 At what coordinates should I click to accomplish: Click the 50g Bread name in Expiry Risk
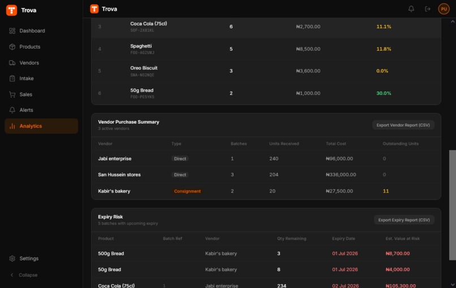tap(109, 270)
